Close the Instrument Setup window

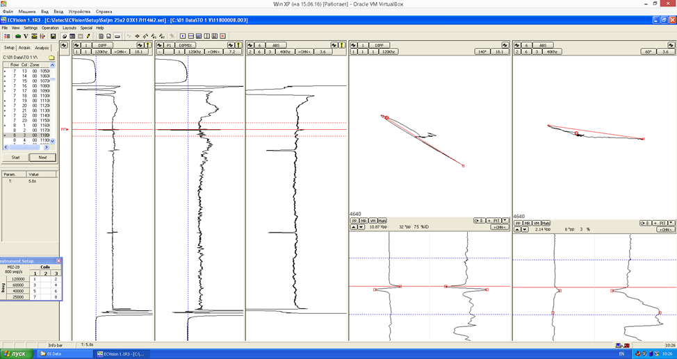click(x=58, y=261)
